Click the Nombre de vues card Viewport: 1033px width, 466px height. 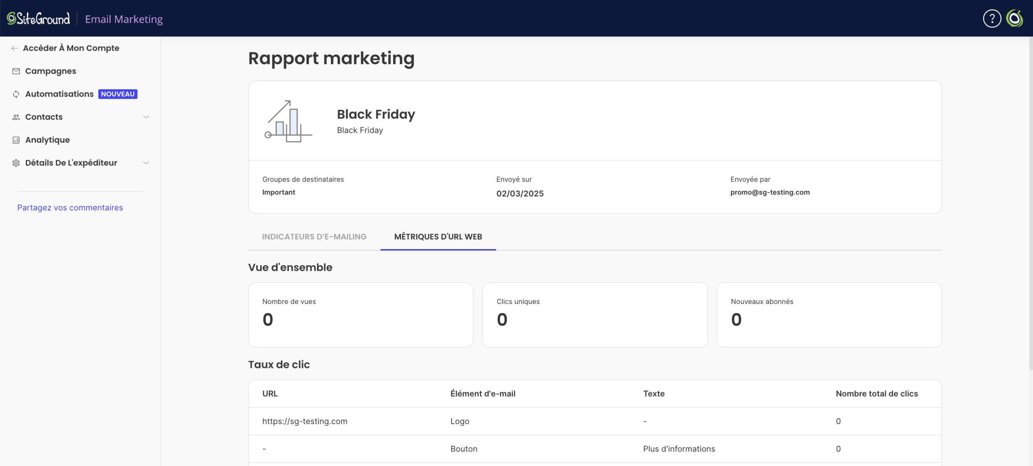361,315
